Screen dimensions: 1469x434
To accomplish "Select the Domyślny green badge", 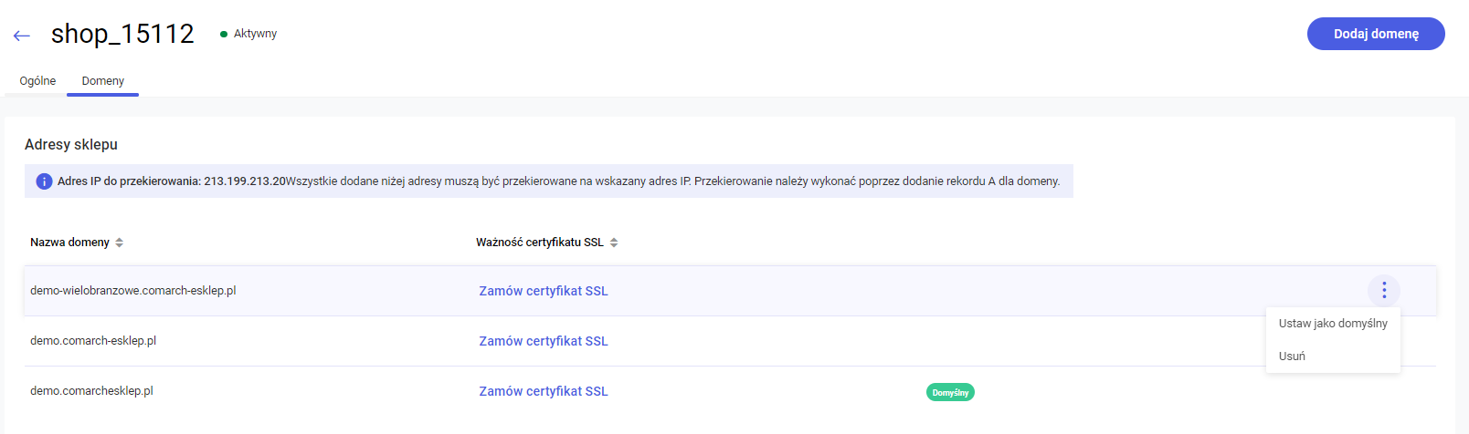I will click(950, 392).
